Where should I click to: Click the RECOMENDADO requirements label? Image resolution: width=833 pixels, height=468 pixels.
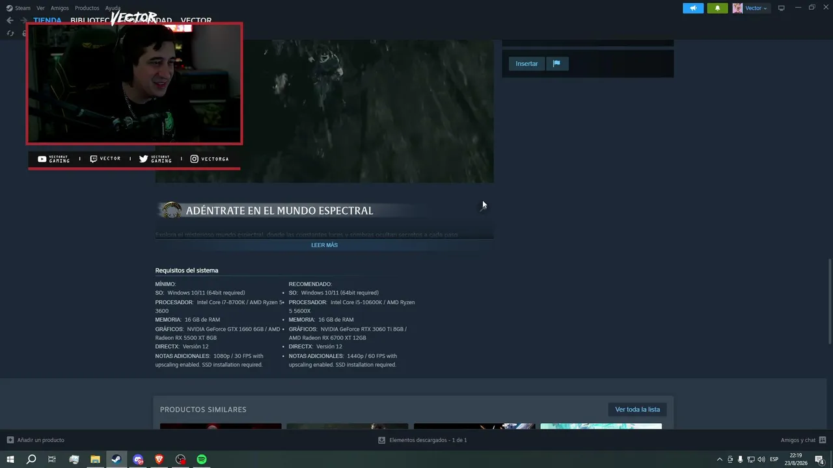click(310, 284)
